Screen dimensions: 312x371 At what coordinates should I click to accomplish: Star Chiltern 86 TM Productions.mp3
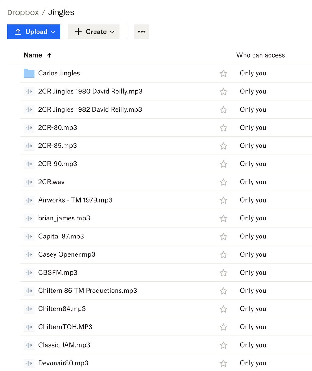click(223, 291)
